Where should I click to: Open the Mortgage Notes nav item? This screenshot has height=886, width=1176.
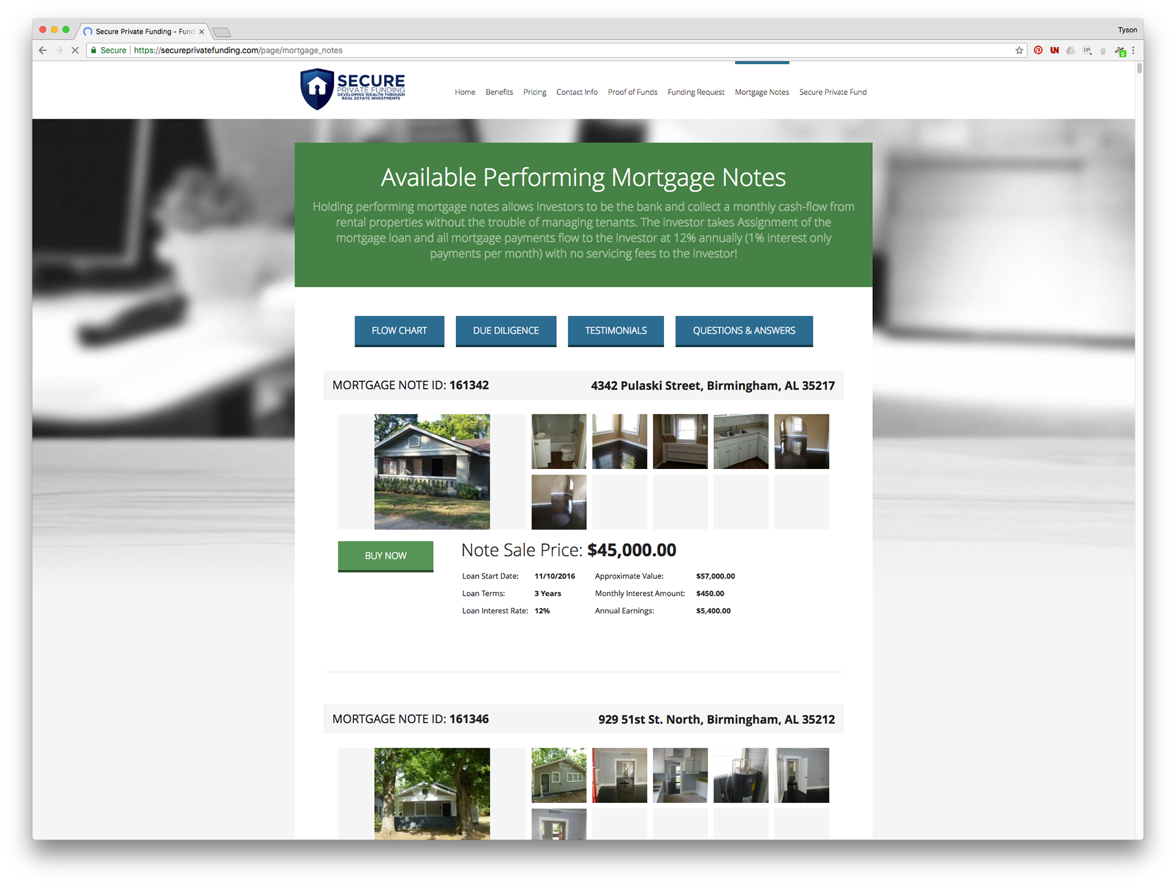[x=761, y=92]
